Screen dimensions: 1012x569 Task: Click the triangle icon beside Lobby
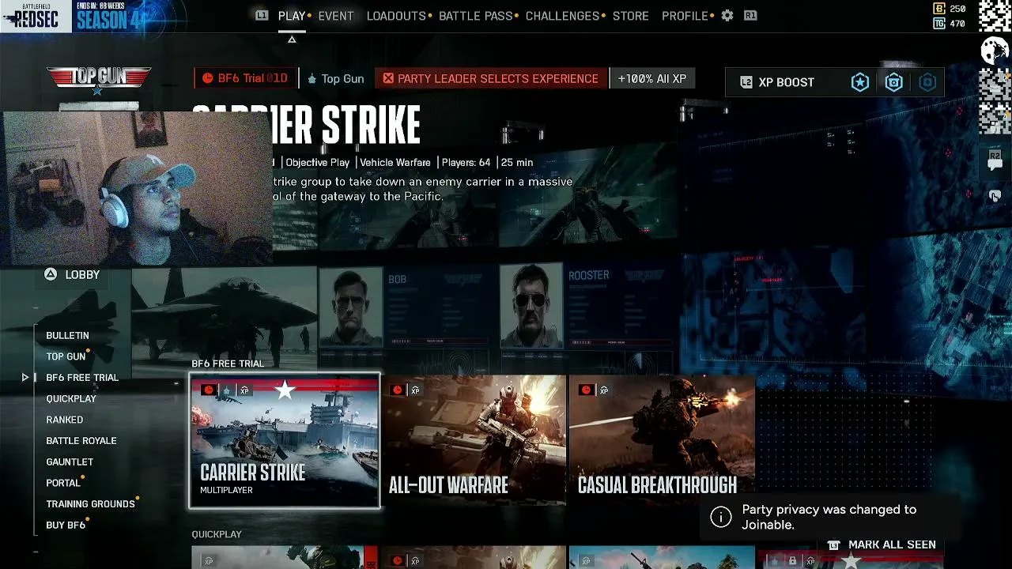coord(51,274)
